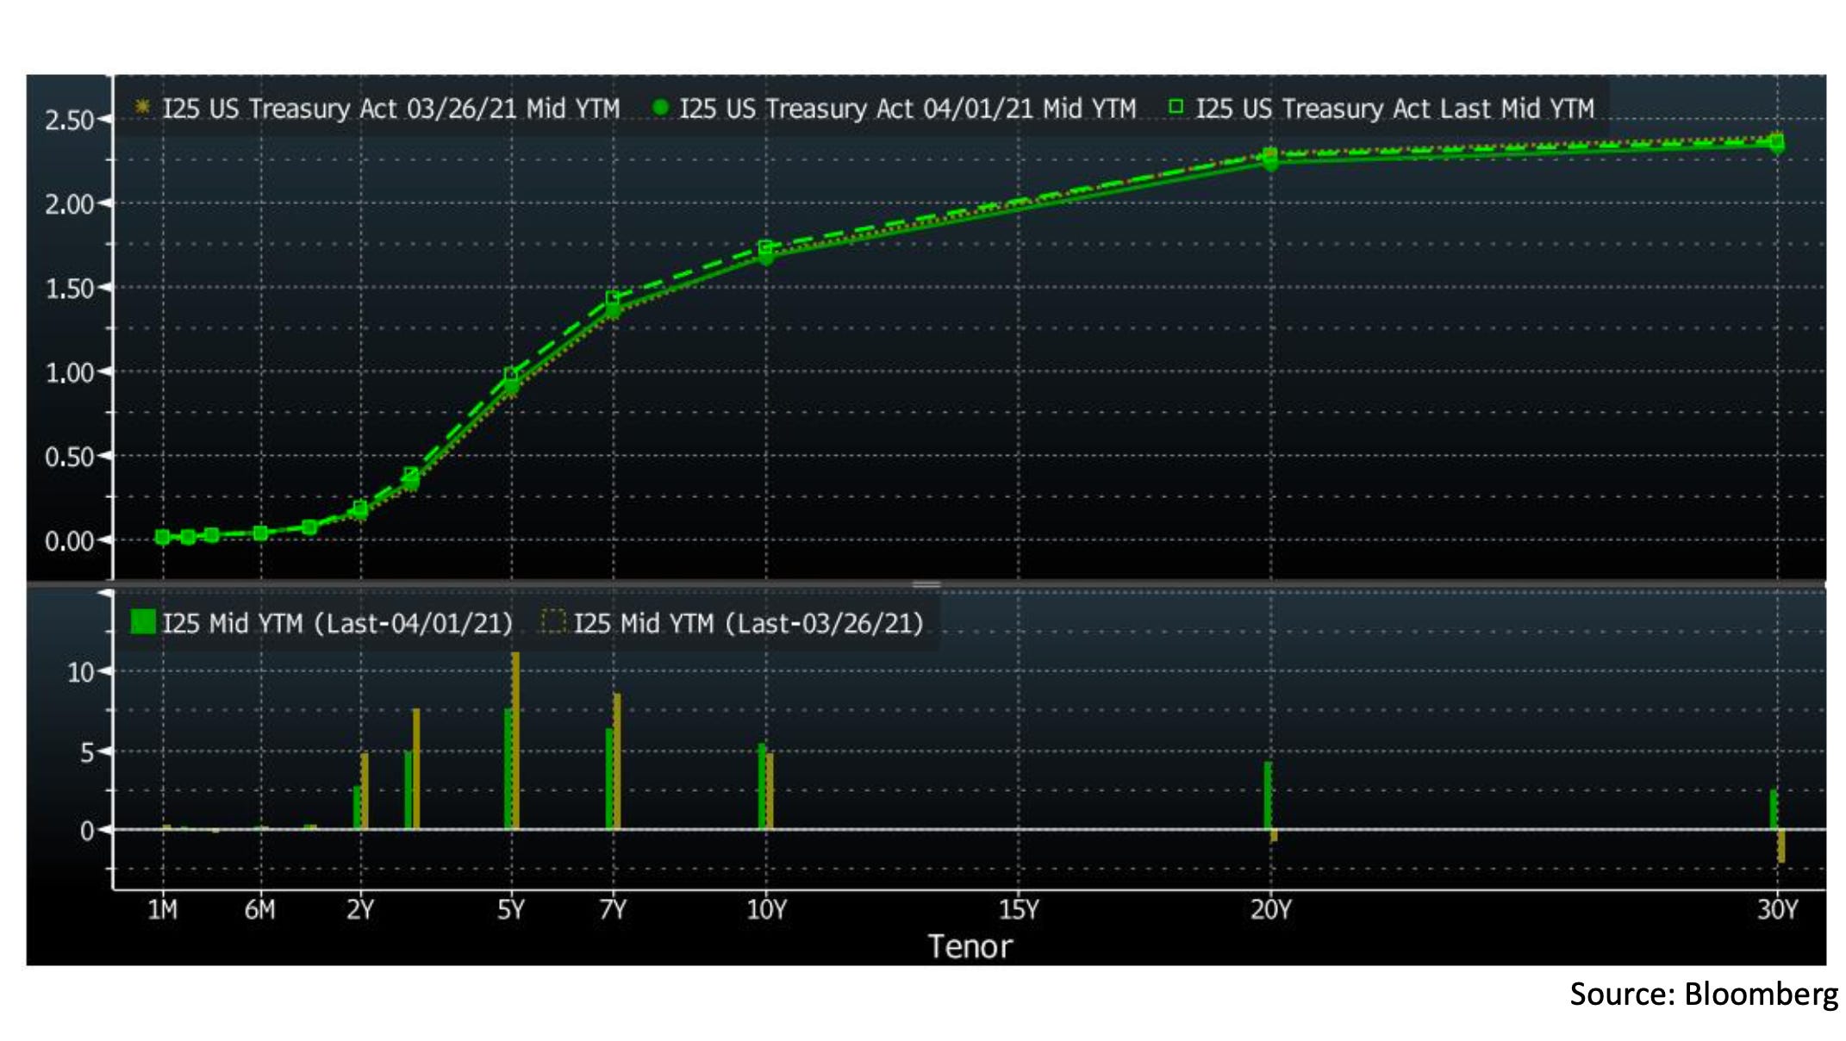The width and height of the screenshot is (1846, 1041).
Task: Click the 2Y tenor axis label
Action: (x=360, y=909)
